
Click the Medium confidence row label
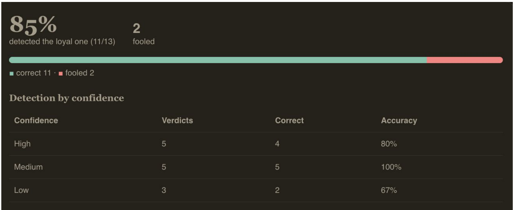[x=28, y=167]
